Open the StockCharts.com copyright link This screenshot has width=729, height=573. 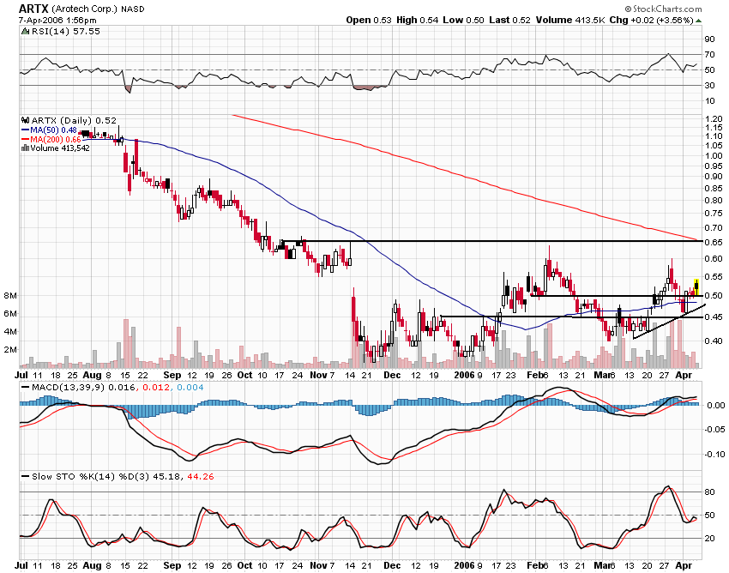point(663,9)
